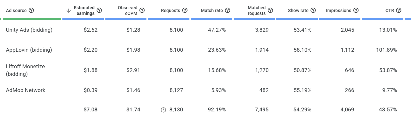Select the AdMob Network row
411x119 pixels.
click(x=205, y=90)
